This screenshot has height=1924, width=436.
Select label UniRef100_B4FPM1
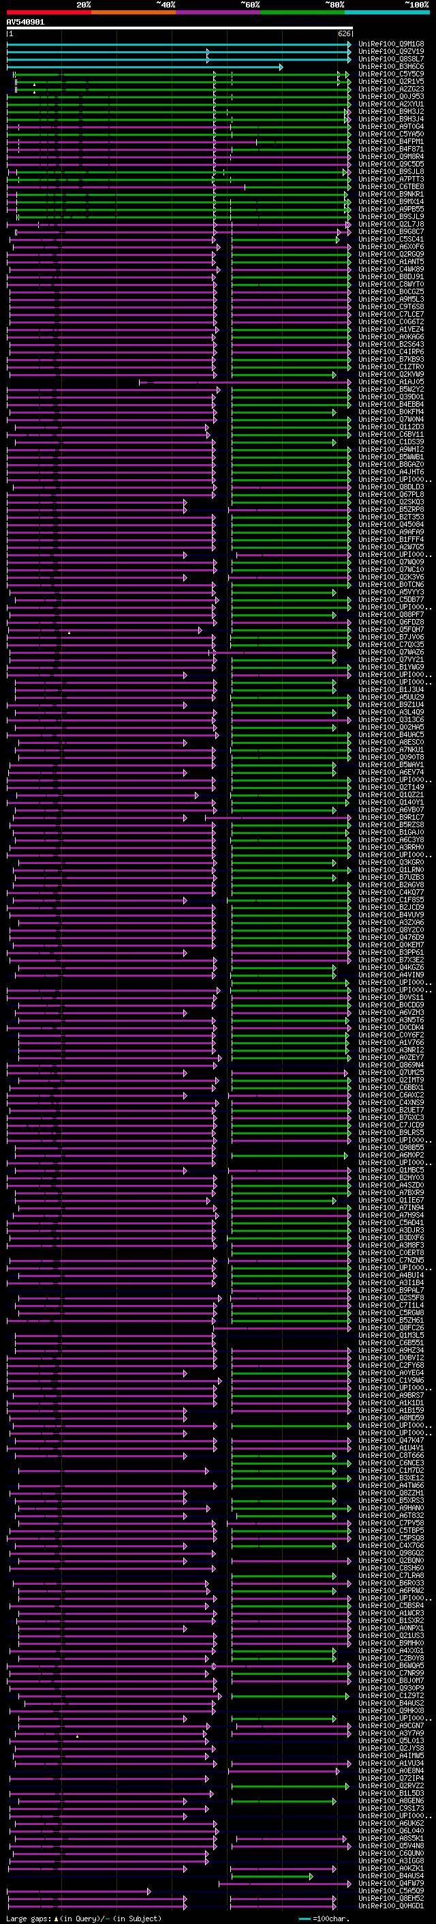click(391, 141)
